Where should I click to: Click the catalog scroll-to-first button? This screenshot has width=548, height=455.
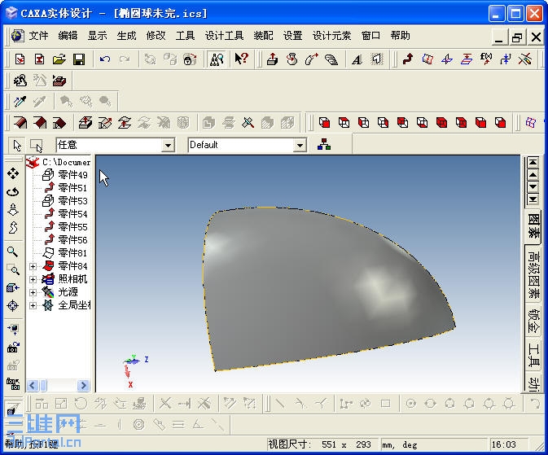tap(533, 163)
